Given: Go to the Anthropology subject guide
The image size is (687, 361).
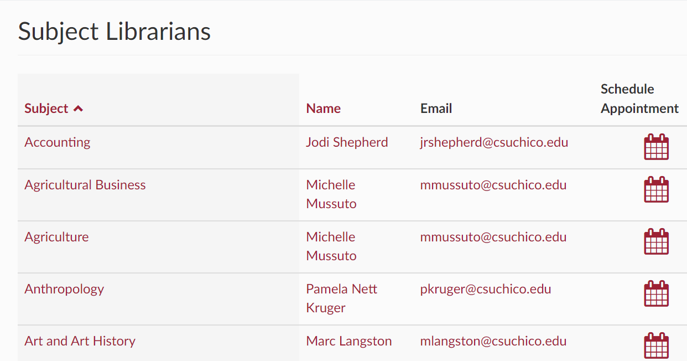Looking at the screenshot, I should click(64, 289).
